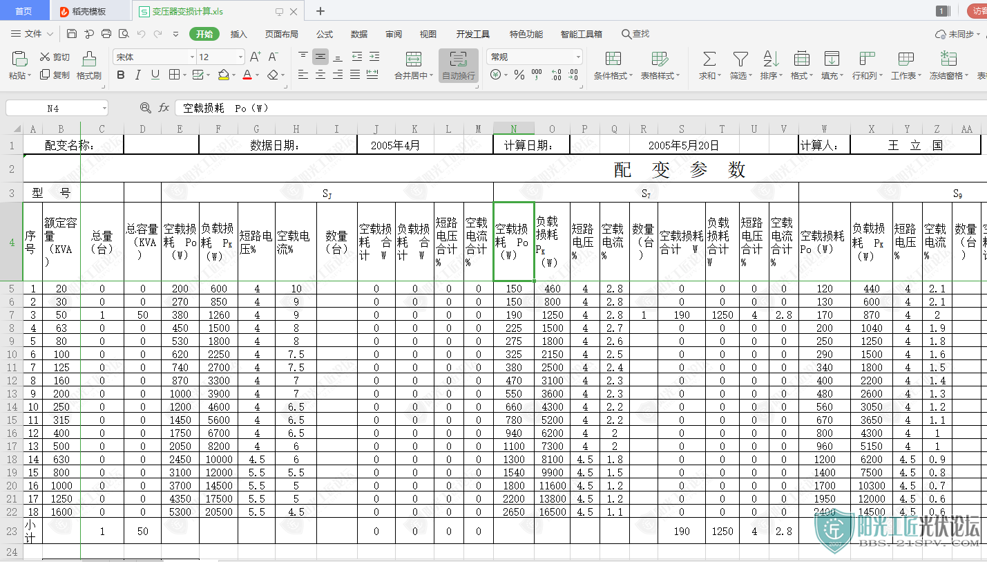
Task: Open the Page Layout (页面布局) tab
Action: [x=281, y=34]
